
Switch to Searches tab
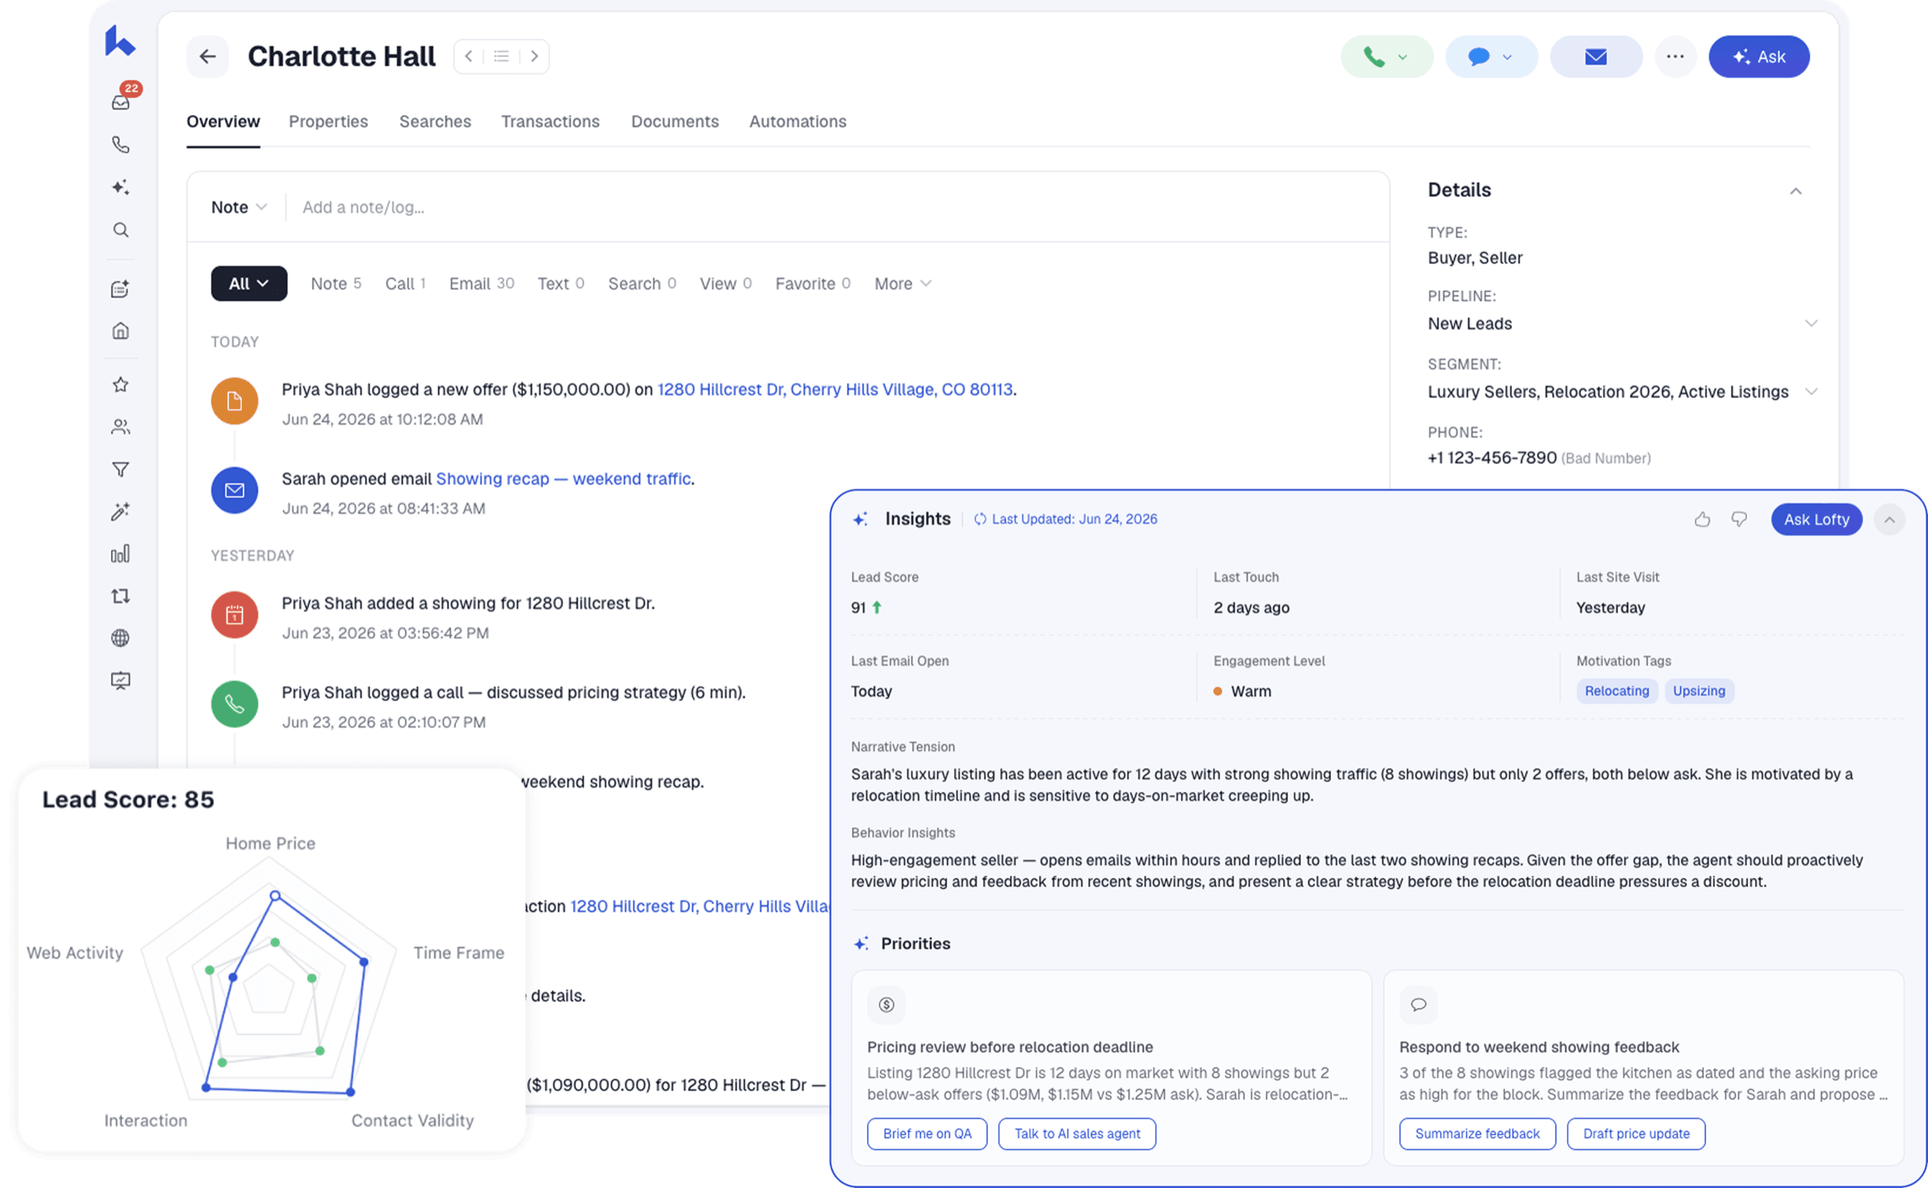[x=435, y=121]
